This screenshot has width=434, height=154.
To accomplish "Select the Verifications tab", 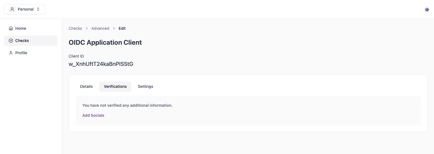I will click(x=115, y=86).
